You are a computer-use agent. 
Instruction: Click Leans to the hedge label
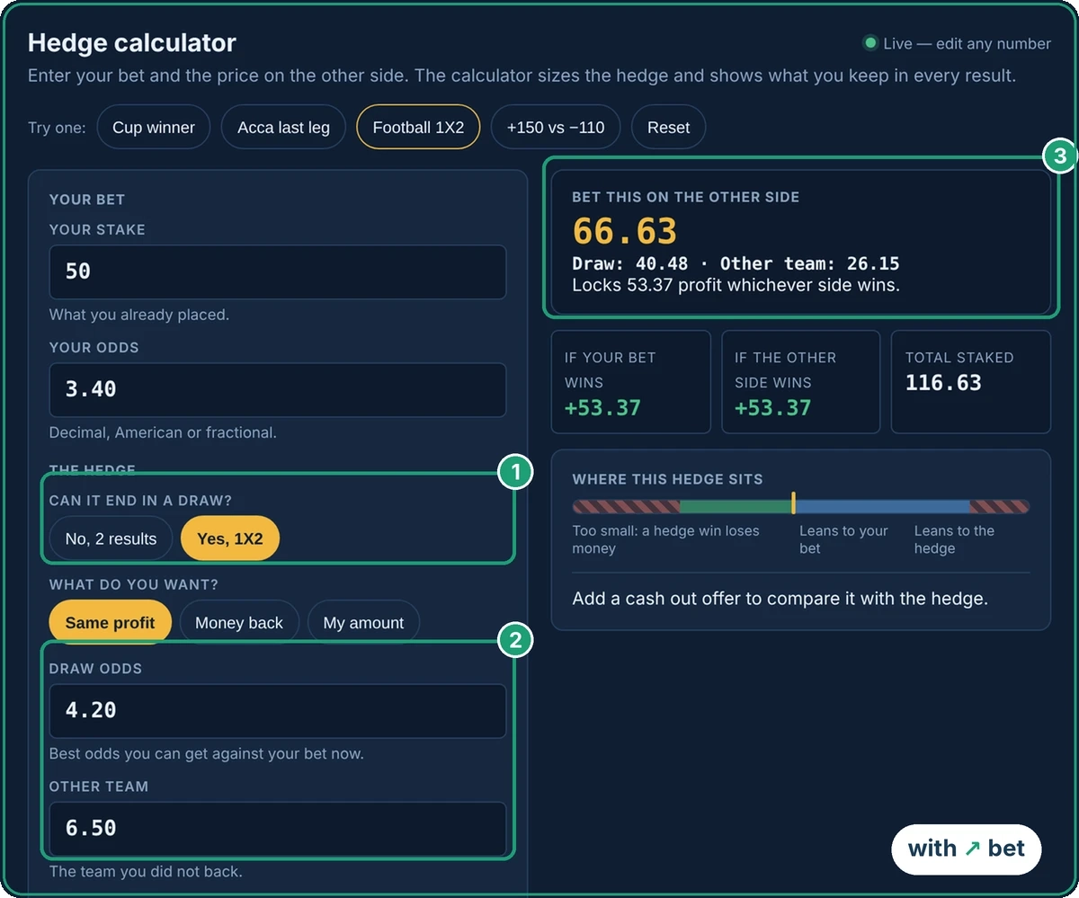point(954,539)
